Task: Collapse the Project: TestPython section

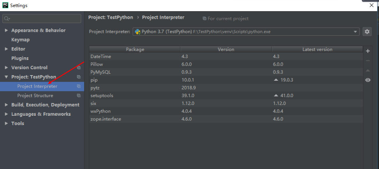Action: (6, 77)
